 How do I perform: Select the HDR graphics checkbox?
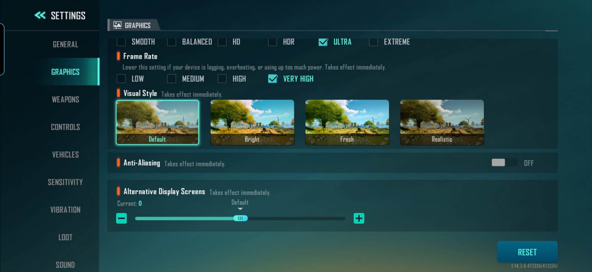272,42
